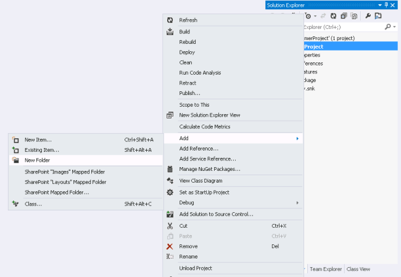Click the Cut scissors icon
The width and height of the screenshot is (401, 277).
[x=170, y=226]
